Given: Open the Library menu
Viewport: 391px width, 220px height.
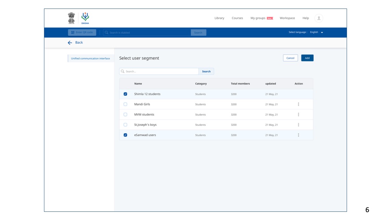Looking at the screenshot, I should (x=219, y=18).
